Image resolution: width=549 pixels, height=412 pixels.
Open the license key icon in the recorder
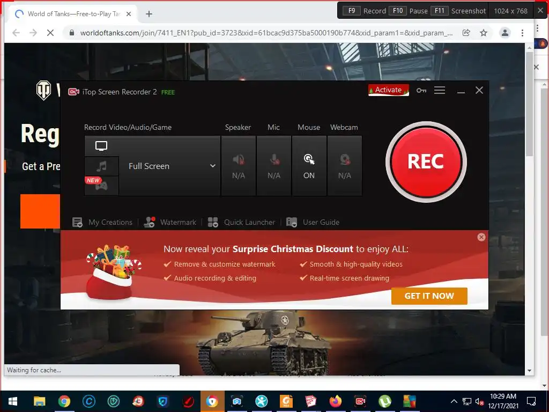coord(421,90)
